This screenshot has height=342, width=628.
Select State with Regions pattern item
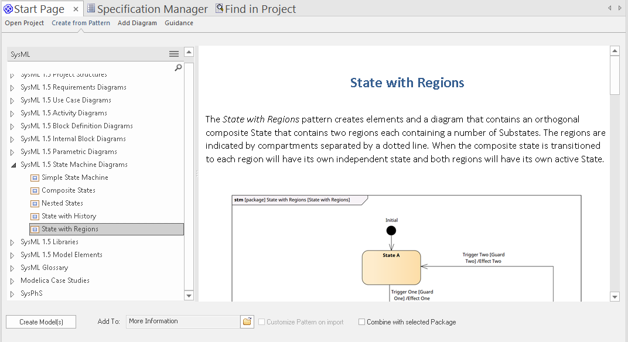click(x=70, y=229)
